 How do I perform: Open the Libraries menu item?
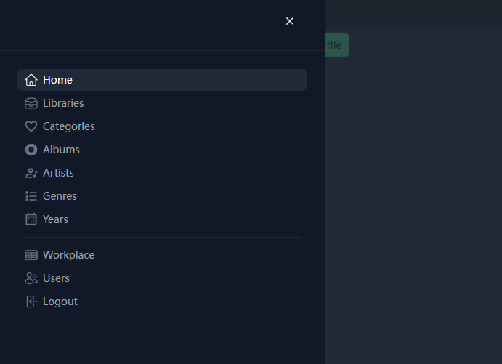click(x=63, y=103)
